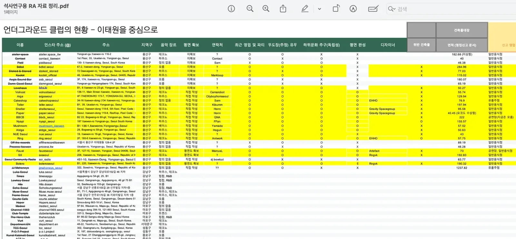
Task: Select the 182.68 (이상함) area cell
Action: click(x=461, y=54)
